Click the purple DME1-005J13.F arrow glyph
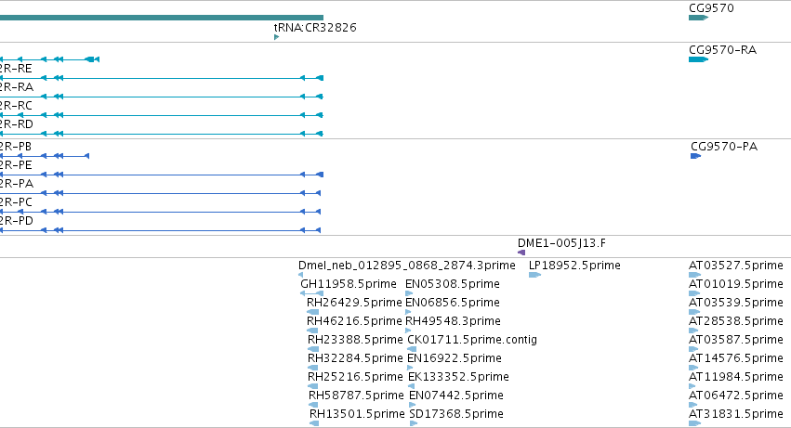This screenshot has width=791, height=428. pyautogui.click(x=521, y=253)
